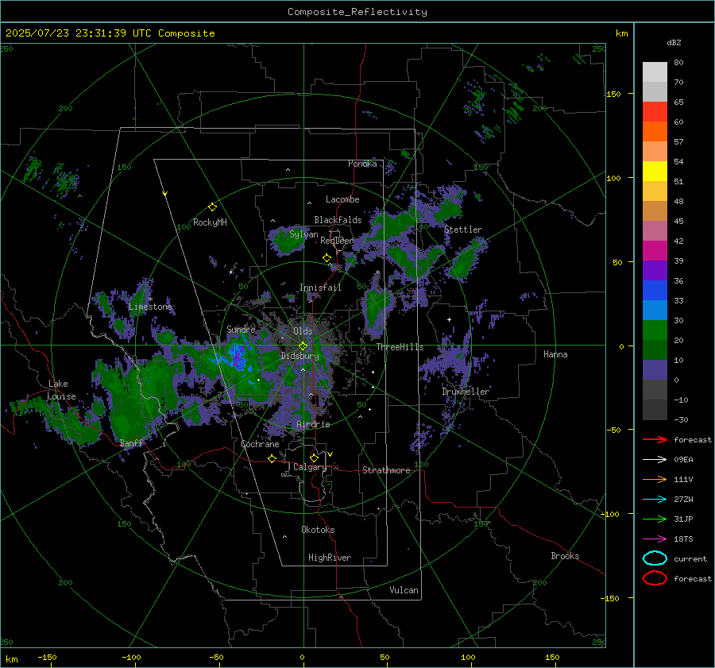Click the Didsbury town label
This screenshot has width=715, height=668.
300,356
